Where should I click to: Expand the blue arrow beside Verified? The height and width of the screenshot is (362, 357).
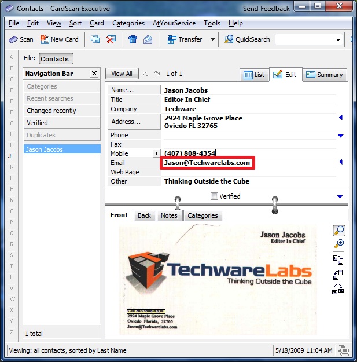(340, 196)
